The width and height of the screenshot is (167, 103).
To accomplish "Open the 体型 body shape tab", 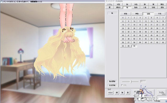I will click(118, 4).
